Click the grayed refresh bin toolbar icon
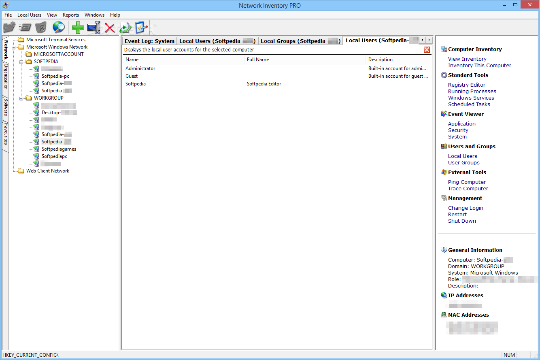The height and width of the screenshot is (360, 540). pos(41,28)
